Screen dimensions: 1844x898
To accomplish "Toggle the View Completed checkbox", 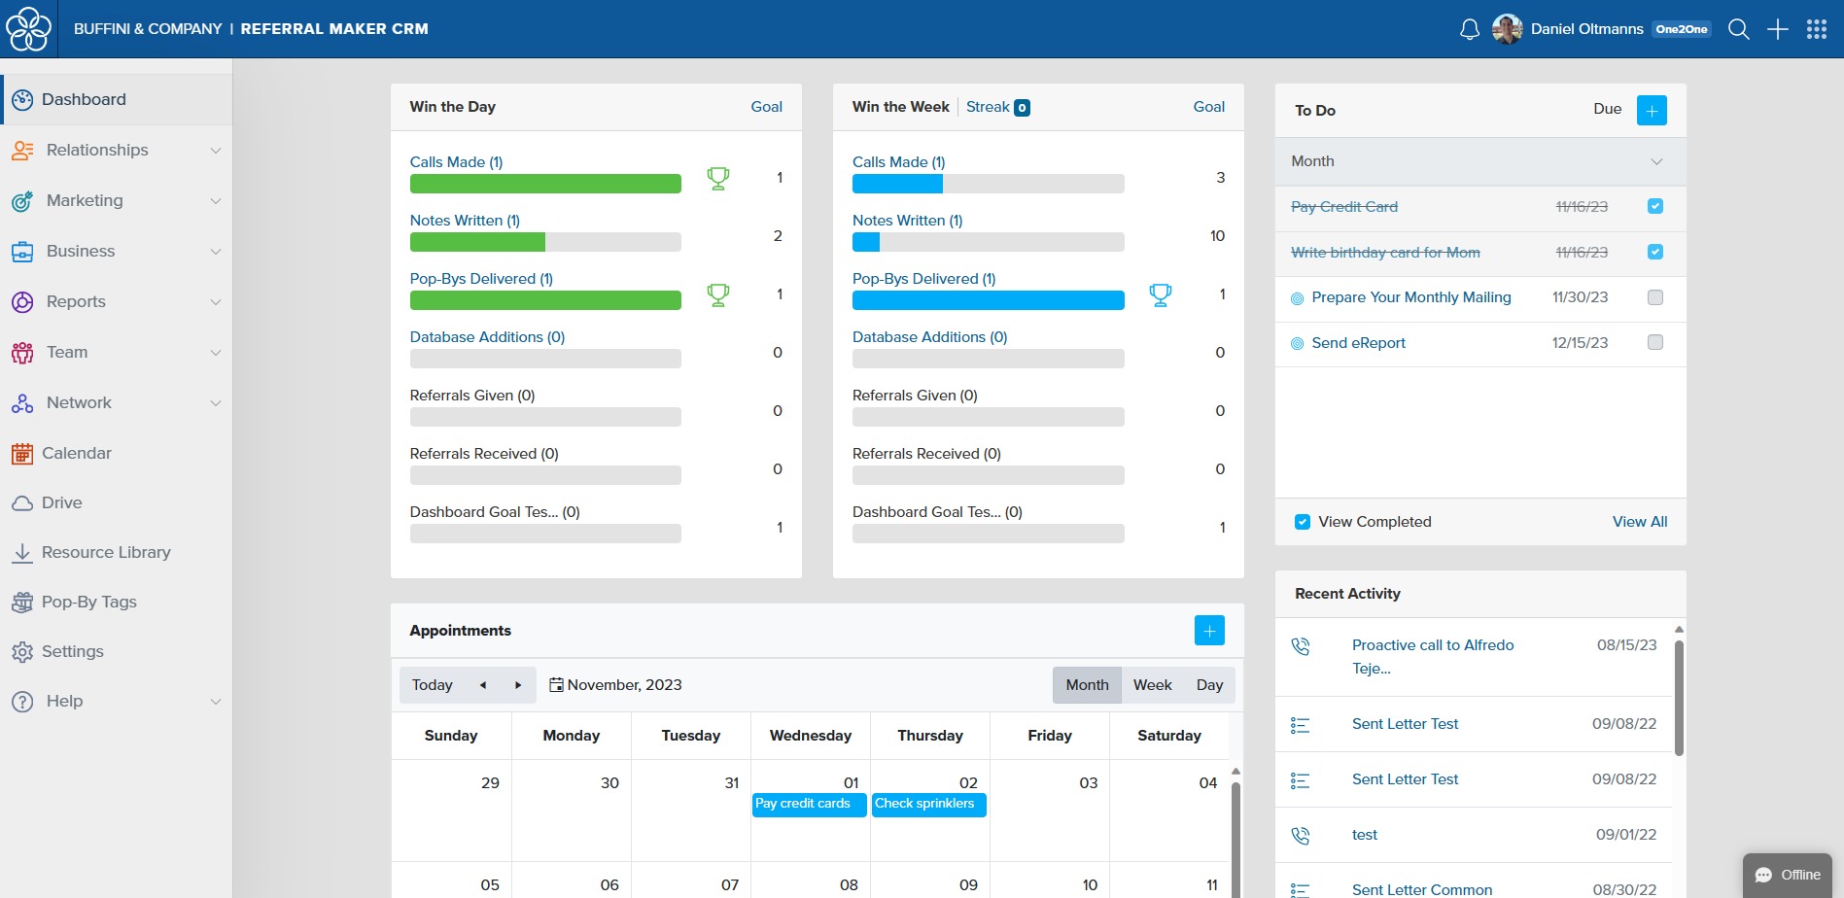I will click(x=1303, y=522).
